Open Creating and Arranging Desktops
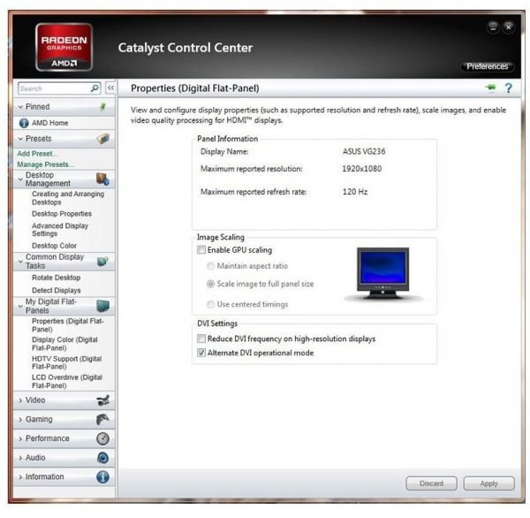Image resolution: width=530 pixels, height=518 pixels. click(68, 198)
